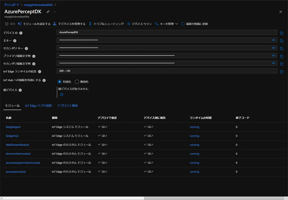Open トラブルシューティング troubleshooting
This screenshot has height=200, width=288.
tap(106, 24)
